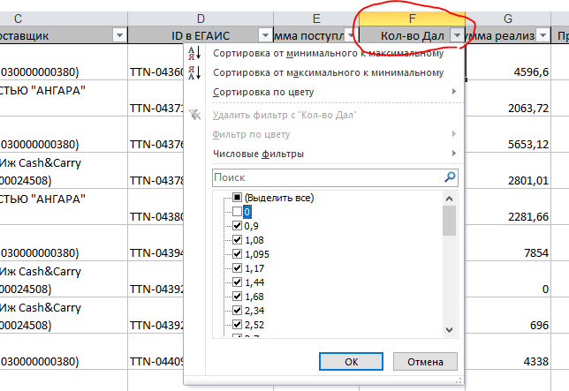Check the '0' value checkbox
This screenshot has height=391, width=569.
point(237,212)
